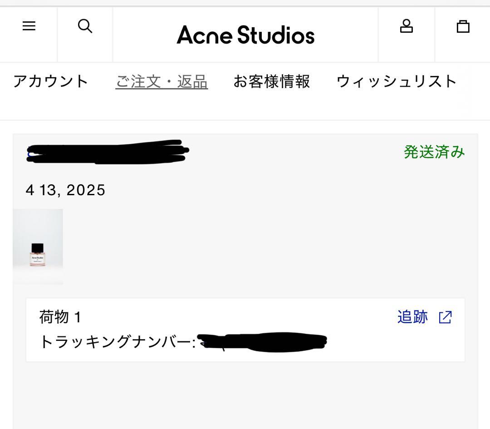Switch to the アカウント tab
This screenshot has height=429, width=490.
pyautogui.click(x=51, y=81)
